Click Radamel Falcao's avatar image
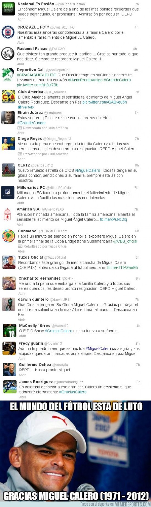The width and height of the screenshot is (151, 507). (8, 54)
